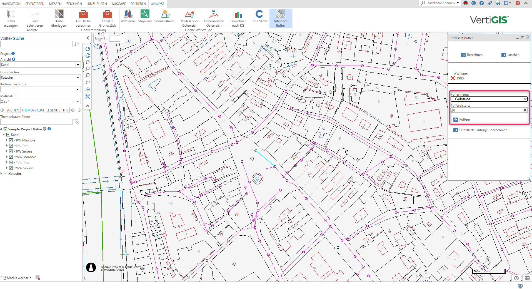Uncheck the RW Manhole layer checkbox

pyautogui.click(x=11, y=140)
